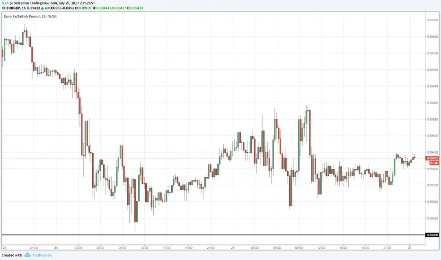Viewport: 441px width, 260px height.
Task: Click the date label 25 on time axis
Action: (233, 248)
